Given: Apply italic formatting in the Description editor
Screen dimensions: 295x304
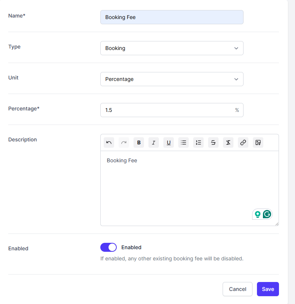Looking at the screenshot, I should [x=154, y=142].
